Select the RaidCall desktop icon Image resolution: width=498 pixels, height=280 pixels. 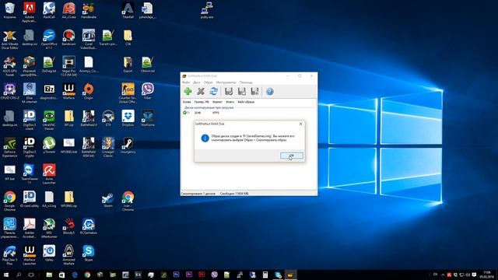(x=49, y=11)
